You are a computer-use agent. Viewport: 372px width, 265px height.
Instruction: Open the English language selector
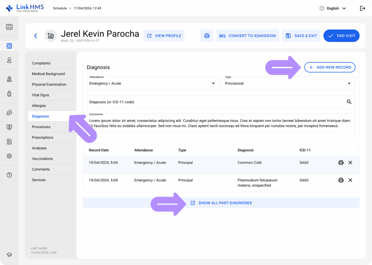tap(332, 8)
